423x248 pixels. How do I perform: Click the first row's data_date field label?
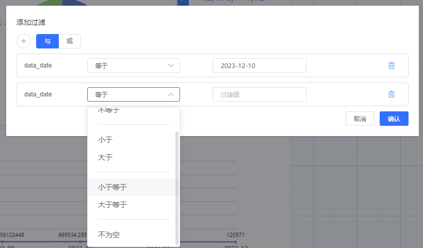[x=38, y=65]
